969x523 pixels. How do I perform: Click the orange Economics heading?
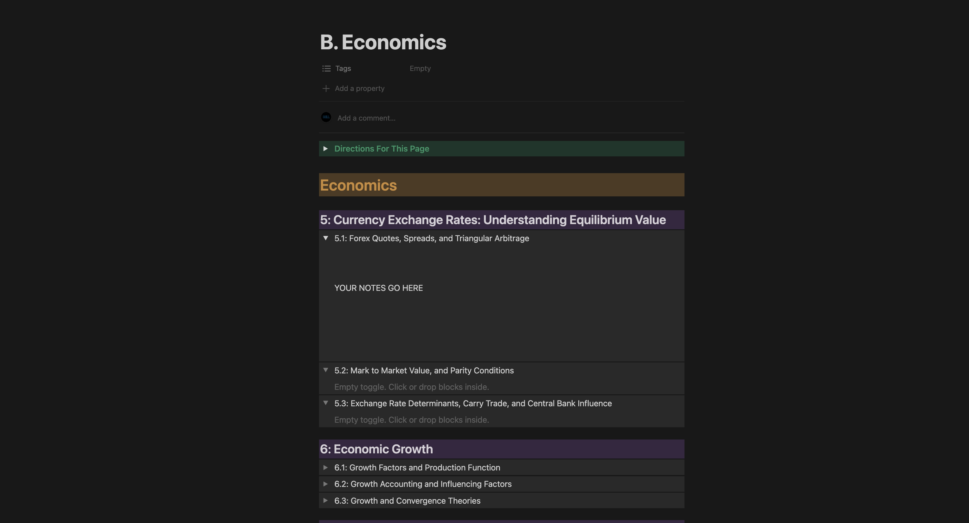[x=358, y=185]
